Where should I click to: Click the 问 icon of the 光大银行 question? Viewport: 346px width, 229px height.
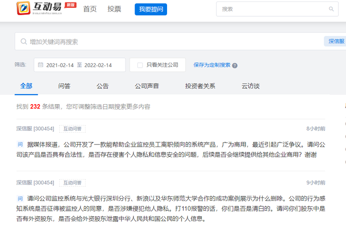[x=20, y=198]
